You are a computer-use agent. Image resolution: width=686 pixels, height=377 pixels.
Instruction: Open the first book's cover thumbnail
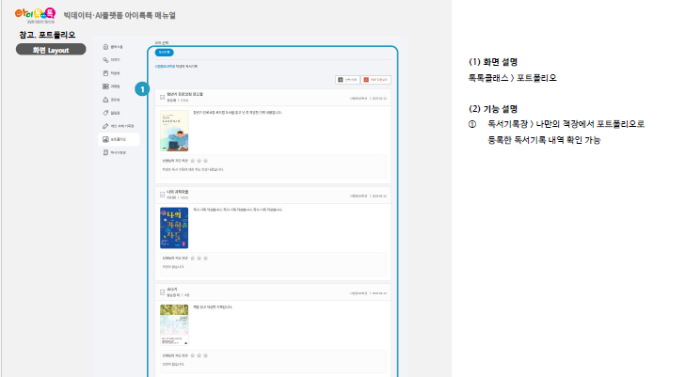coord(174,132)
